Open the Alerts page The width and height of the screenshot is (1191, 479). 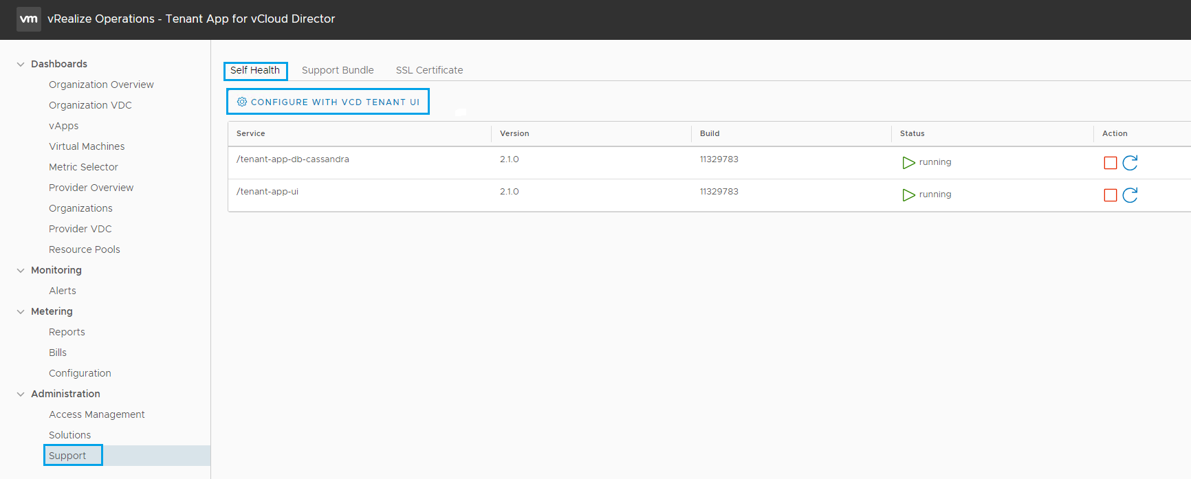[x=63, y=291]
